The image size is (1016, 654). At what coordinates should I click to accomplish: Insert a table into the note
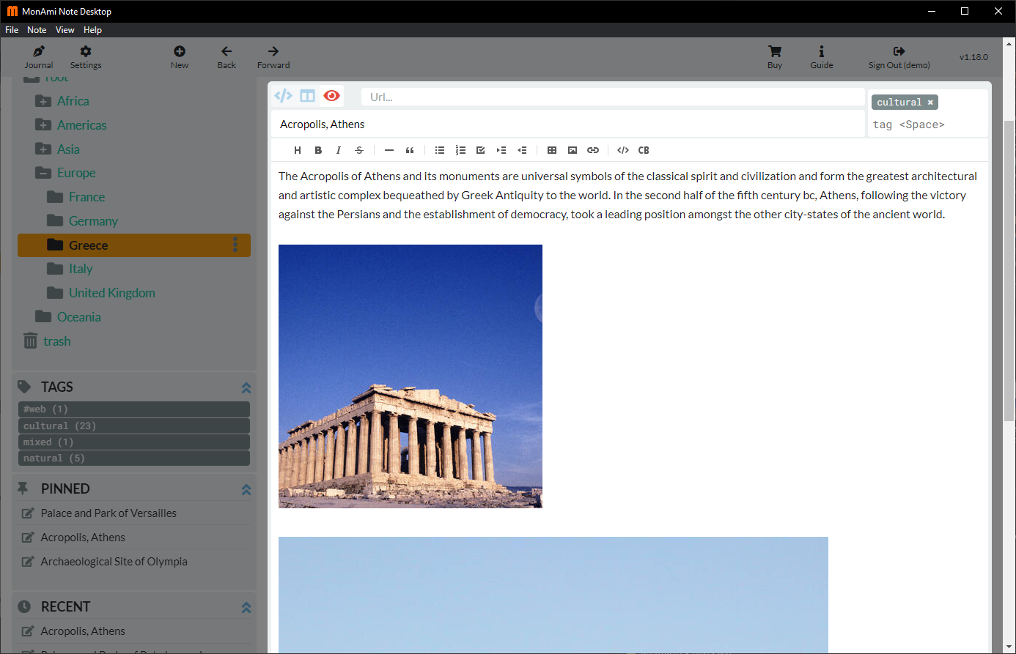[552, 150]
